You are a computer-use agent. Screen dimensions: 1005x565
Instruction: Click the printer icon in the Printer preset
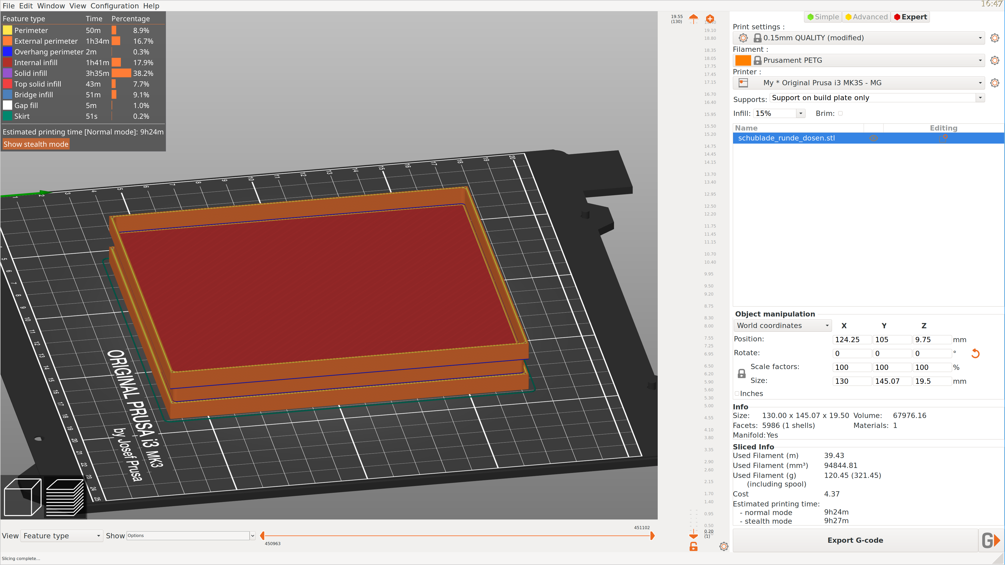coord(743,83)
